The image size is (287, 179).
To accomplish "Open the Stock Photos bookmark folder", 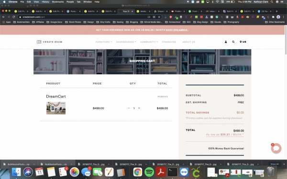I will (x=73, y=22).
